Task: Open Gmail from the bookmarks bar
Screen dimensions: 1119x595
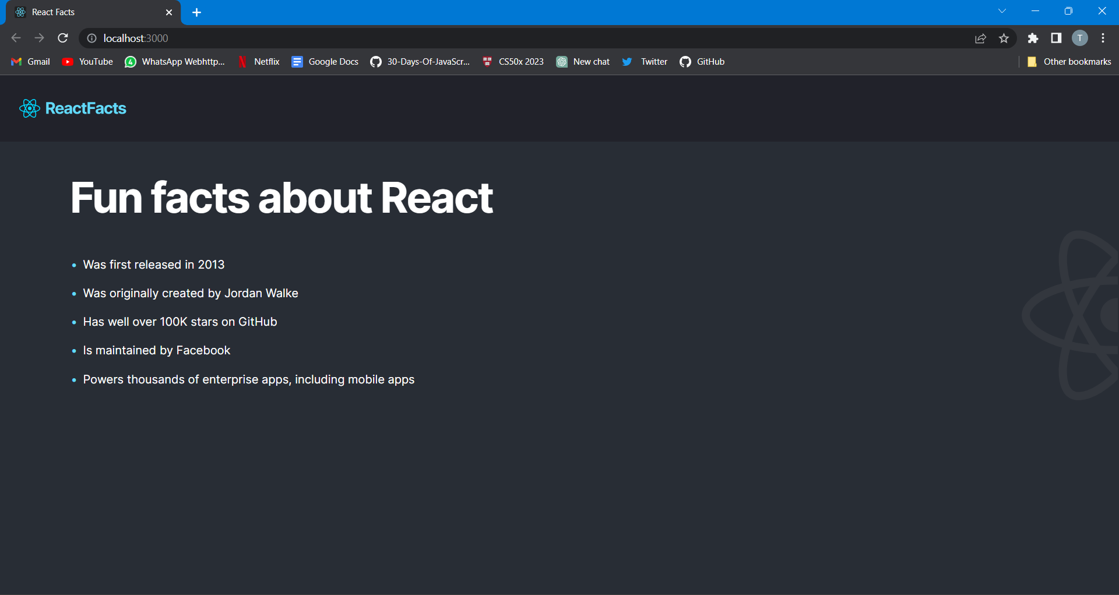Action: point(30,61)
